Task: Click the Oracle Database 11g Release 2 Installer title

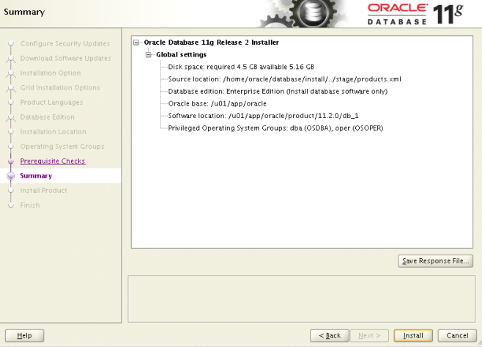Action: pyautogui.click(x=212, y=43)
